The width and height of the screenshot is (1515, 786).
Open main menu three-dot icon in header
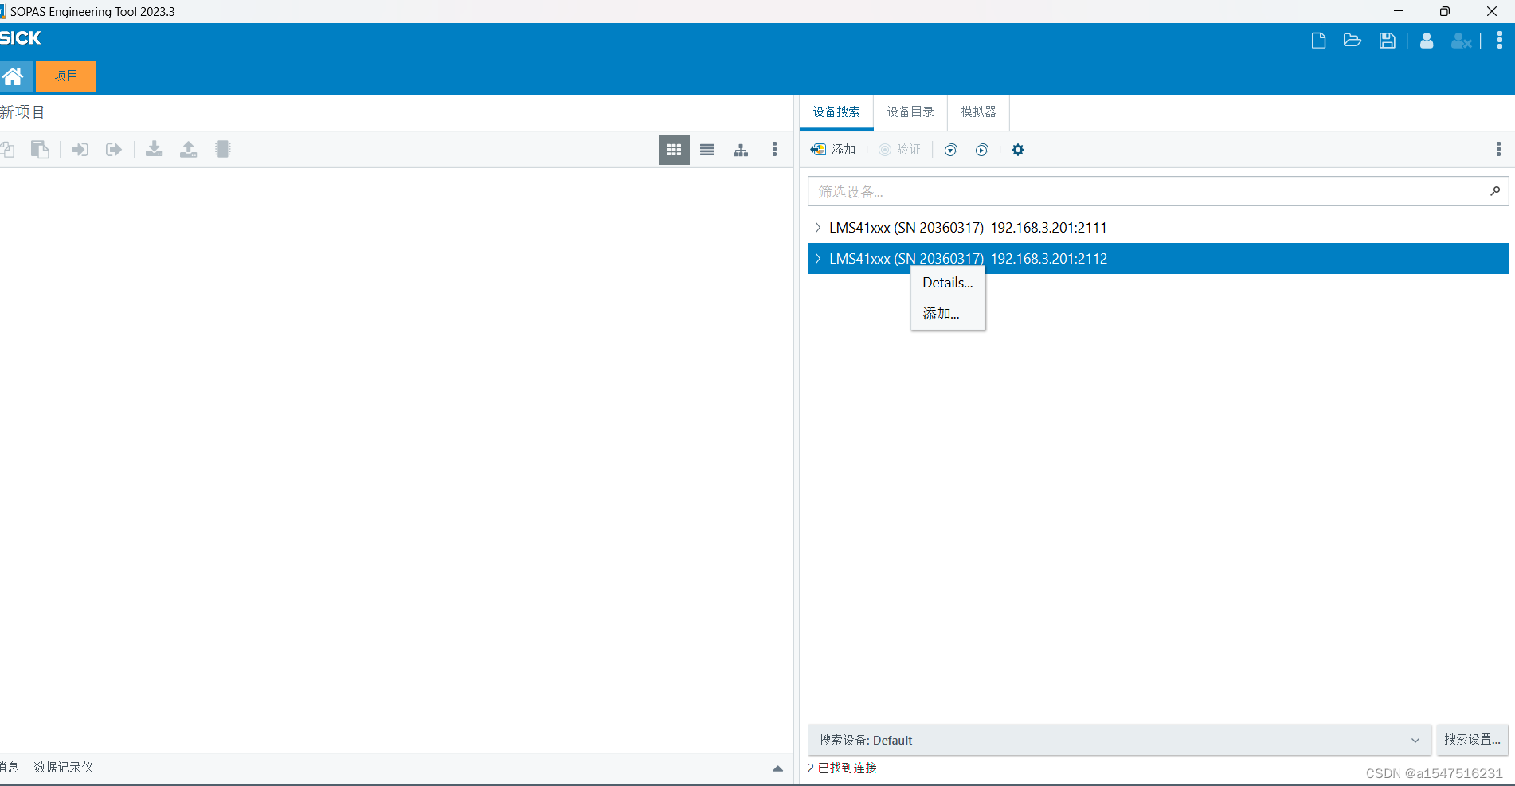coord(1500,41)
